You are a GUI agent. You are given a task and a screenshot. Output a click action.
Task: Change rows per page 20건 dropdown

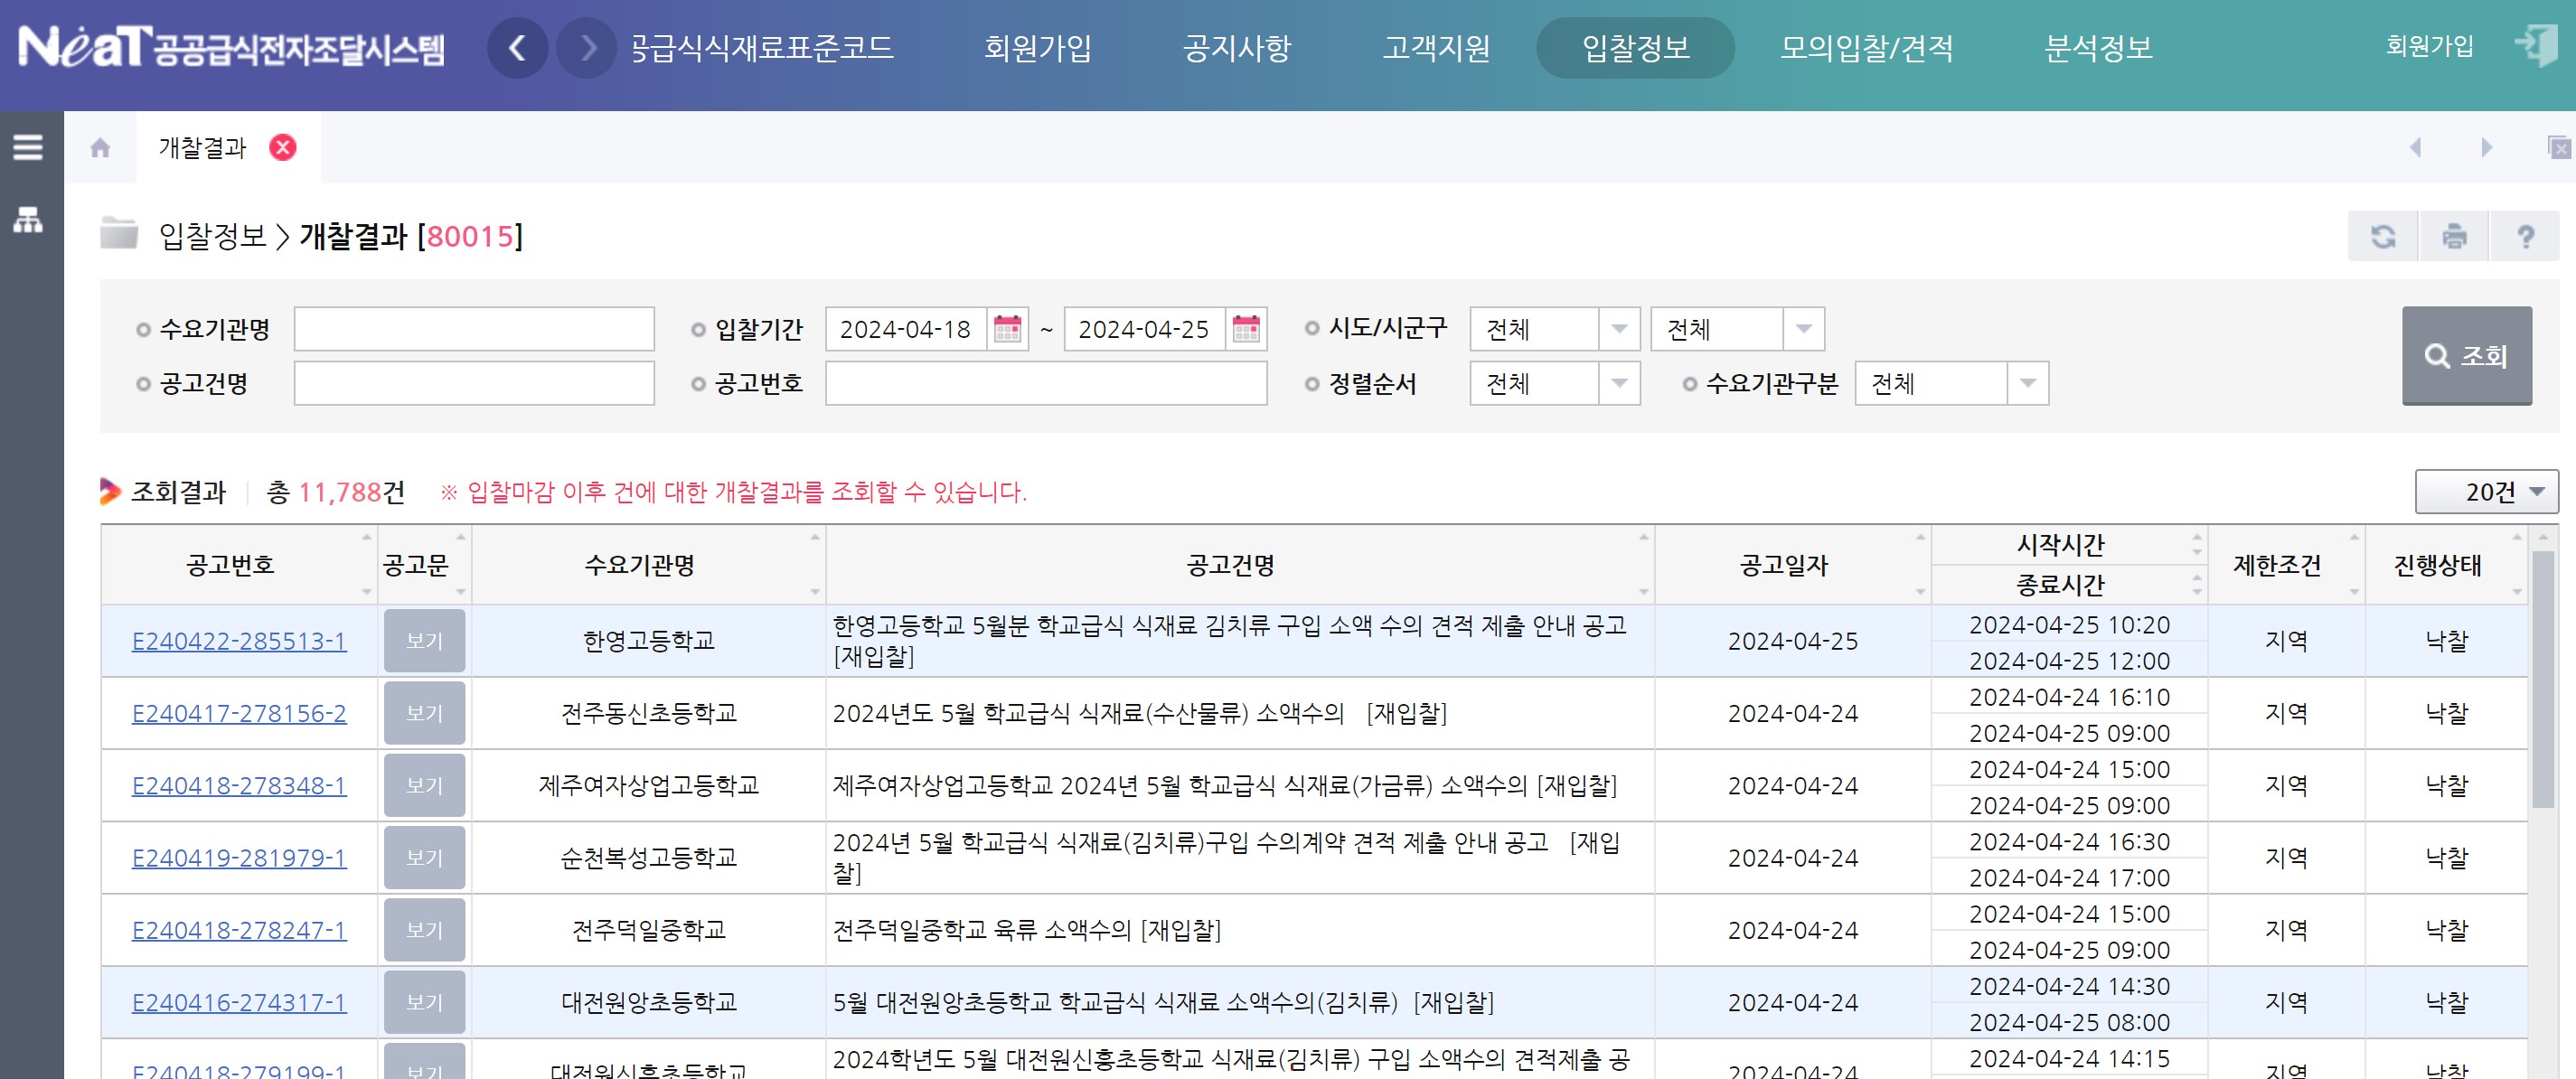point(2486,492)
